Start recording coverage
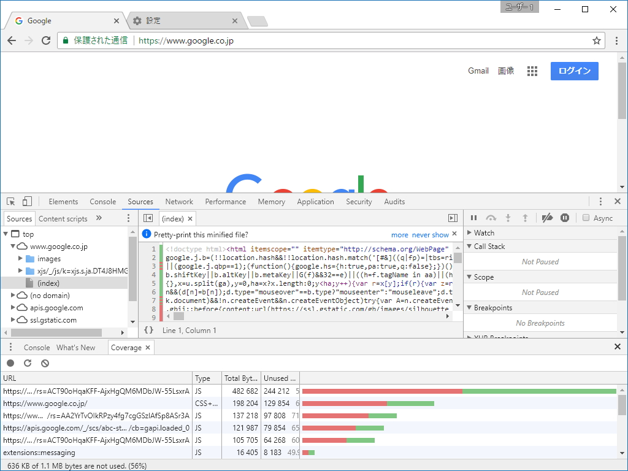628x471 pixels. coord(10,363)
